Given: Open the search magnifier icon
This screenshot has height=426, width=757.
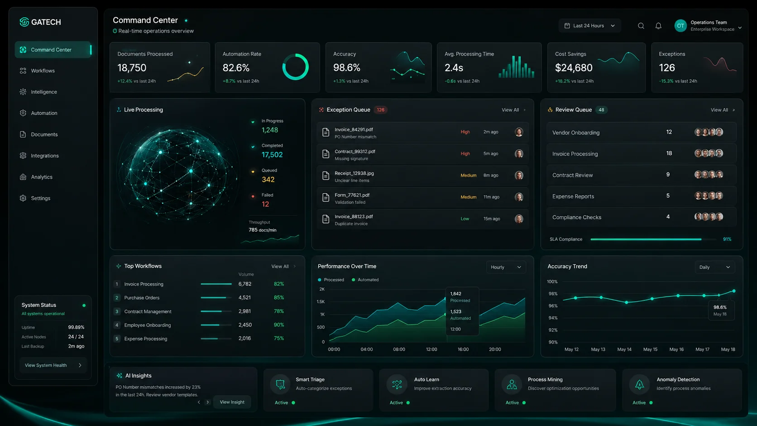Looking at the screenshot, I should pyautogui.click(x=641, y=26).
